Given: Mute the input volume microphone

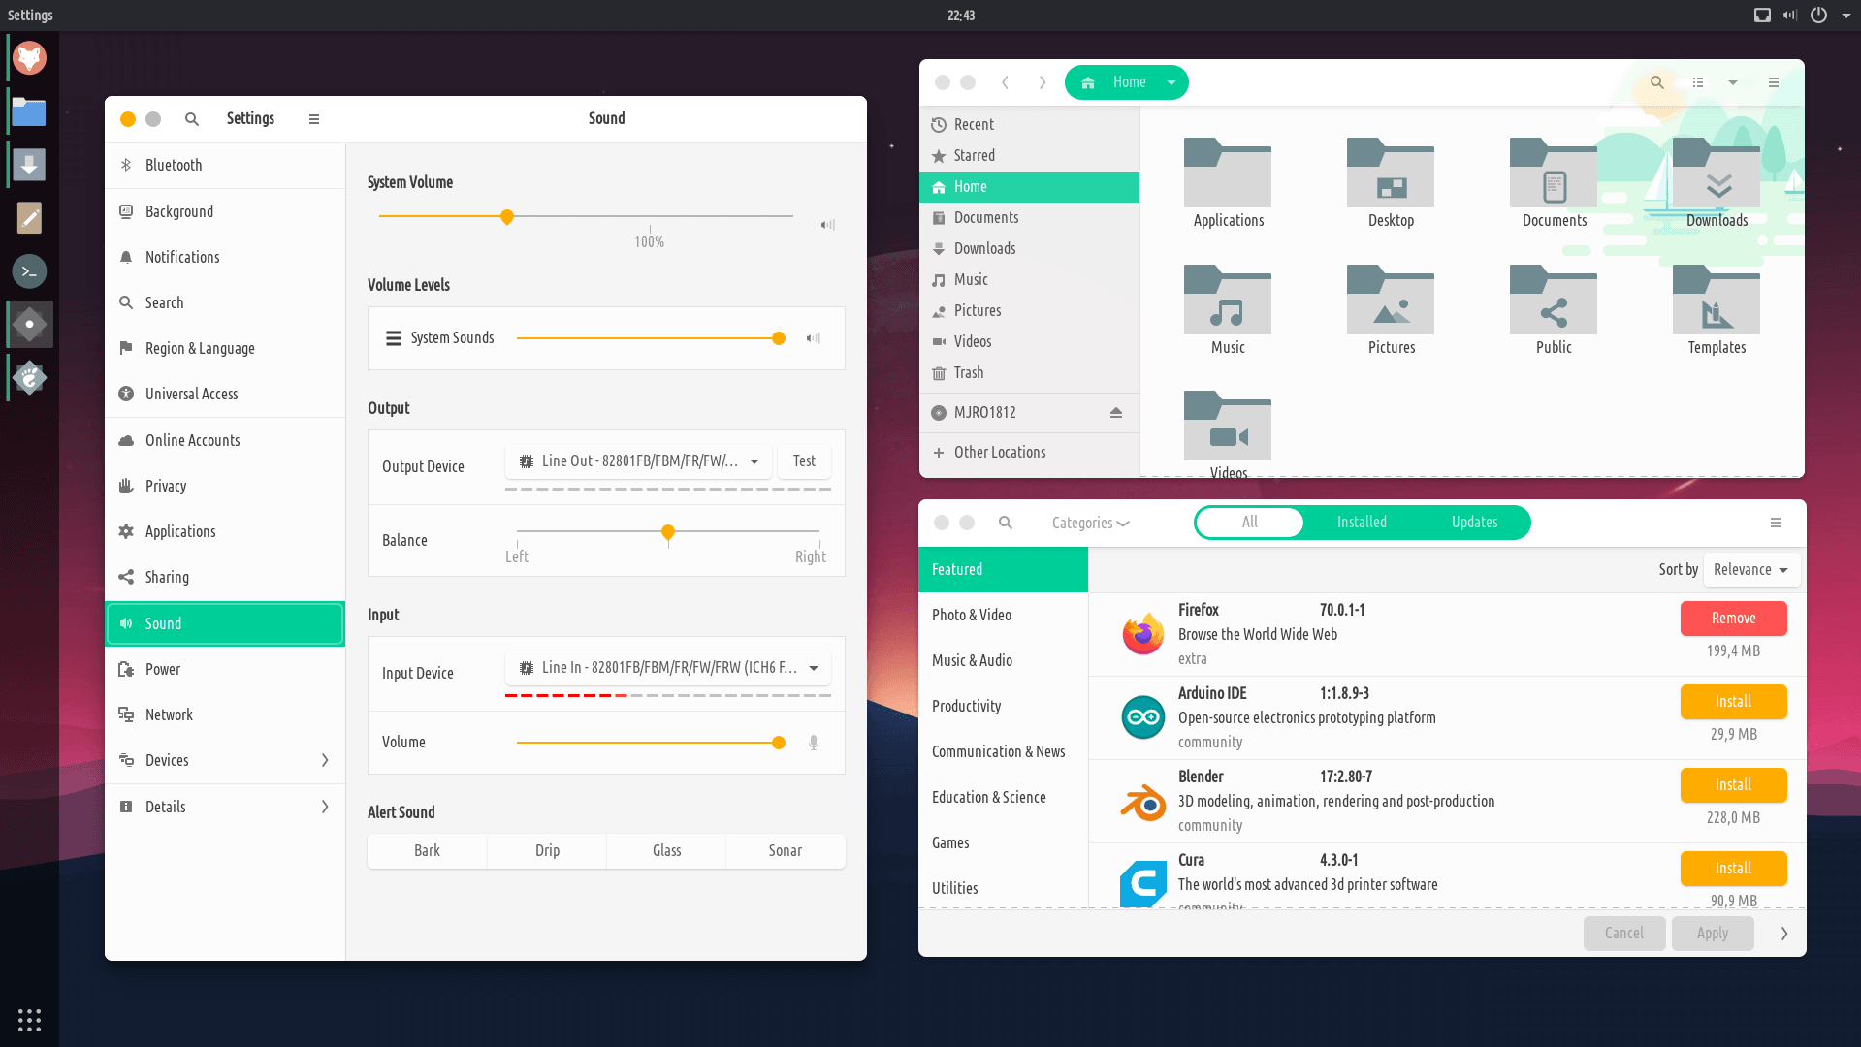Looking at the screenshot, I should click(814, 743).
